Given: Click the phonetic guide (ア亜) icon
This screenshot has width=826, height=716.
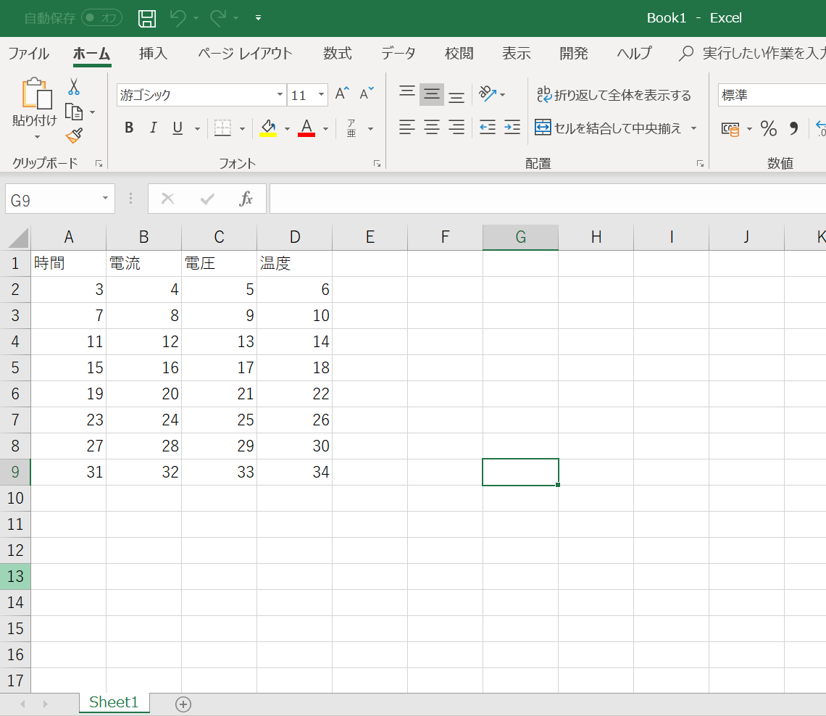Looking at the screenshot, I should [351, 128].
